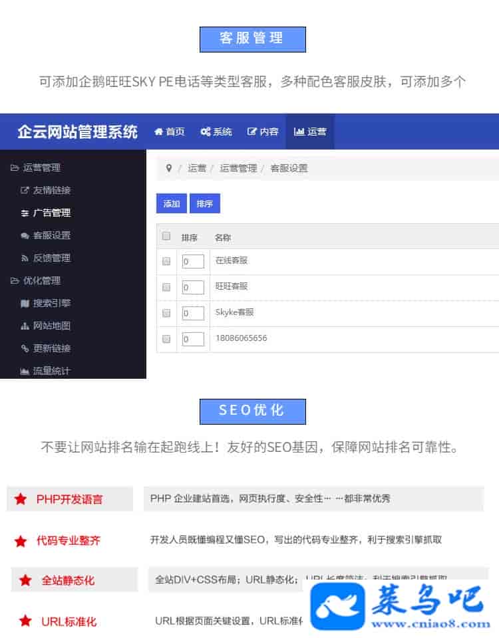Check the box for 在线客服 row
This screenshot has height=638, width=499.
coord(166,261)
